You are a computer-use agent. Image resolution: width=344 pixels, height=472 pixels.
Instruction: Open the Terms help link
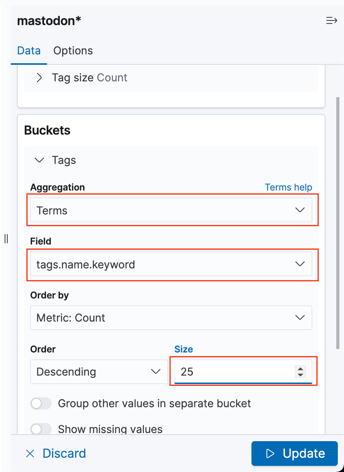pos(288,187)
